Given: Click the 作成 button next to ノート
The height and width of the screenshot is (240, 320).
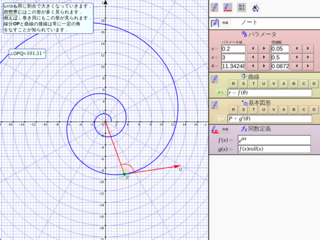Looking at the screenshot, I should (x=225, y=22).
